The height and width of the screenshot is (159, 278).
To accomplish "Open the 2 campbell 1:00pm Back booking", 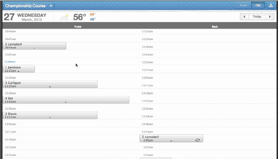I will [x=171, y=138].
